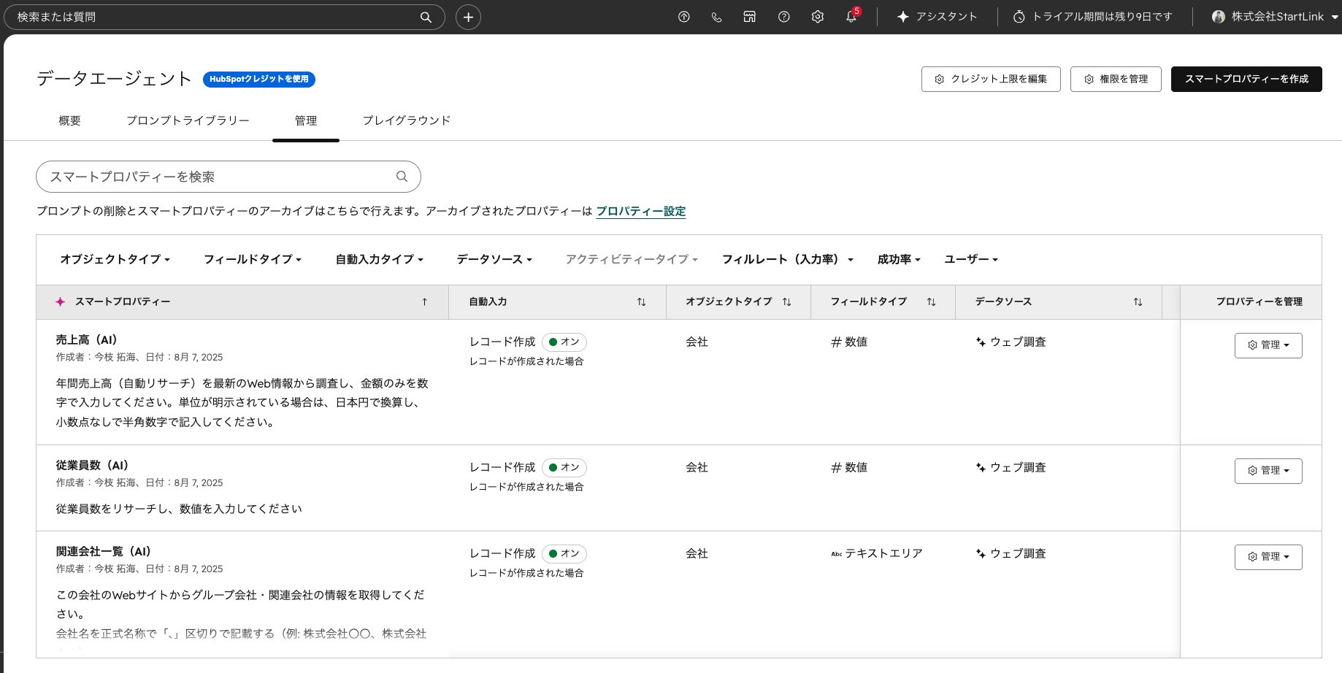Viewport: 1342px width, 673px height.
Task: Sort the 自動入力 column
Action: [x=641, y=302]
